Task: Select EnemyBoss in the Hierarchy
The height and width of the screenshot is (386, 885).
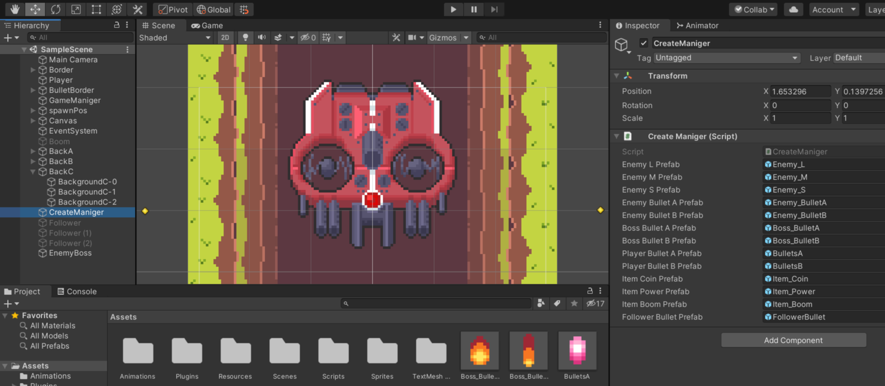Action: [70, 253]
